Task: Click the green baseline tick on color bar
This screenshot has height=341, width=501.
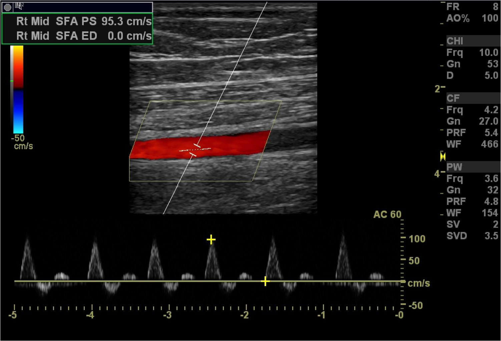Action: point(12,81)
